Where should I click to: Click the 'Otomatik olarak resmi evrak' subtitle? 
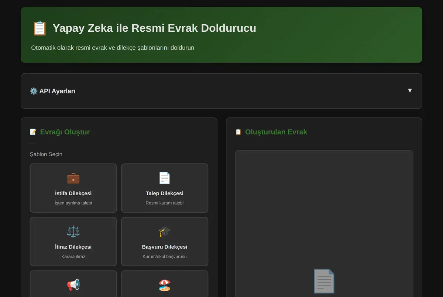113,48
